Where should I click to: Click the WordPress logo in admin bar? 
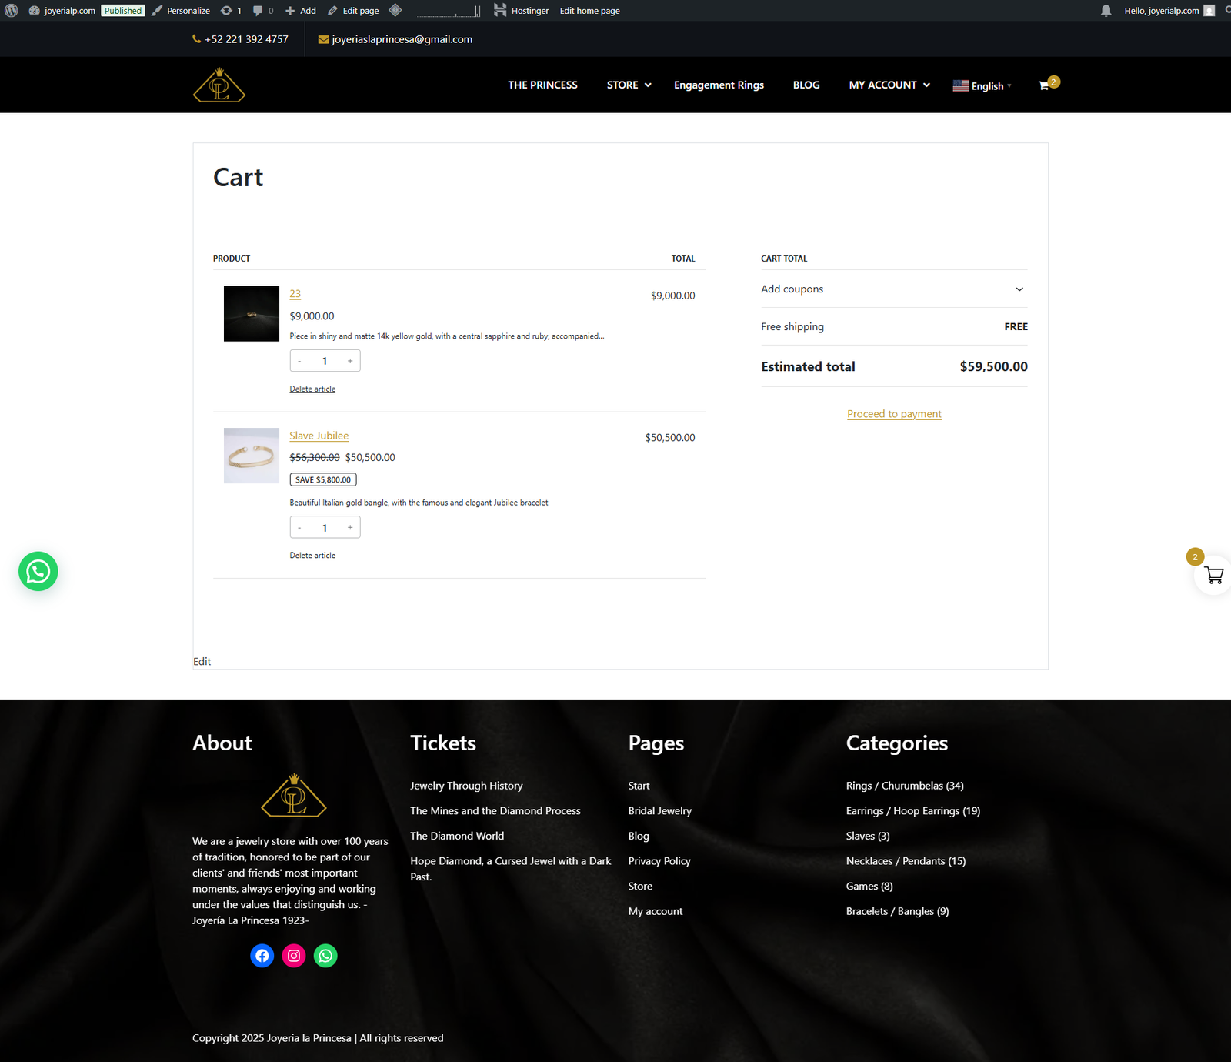pos(12,11)
